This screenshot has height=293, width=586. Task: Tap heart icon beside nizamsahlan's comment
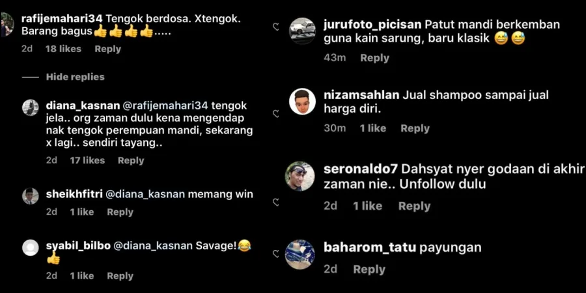pyautogui.click(x=276, y=114)
